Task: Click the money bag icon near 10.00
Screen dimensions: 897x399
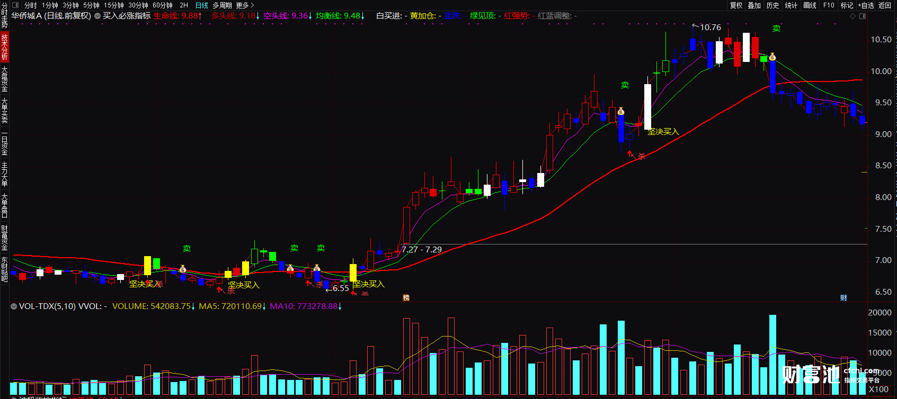Action: (x=772, y=57)
